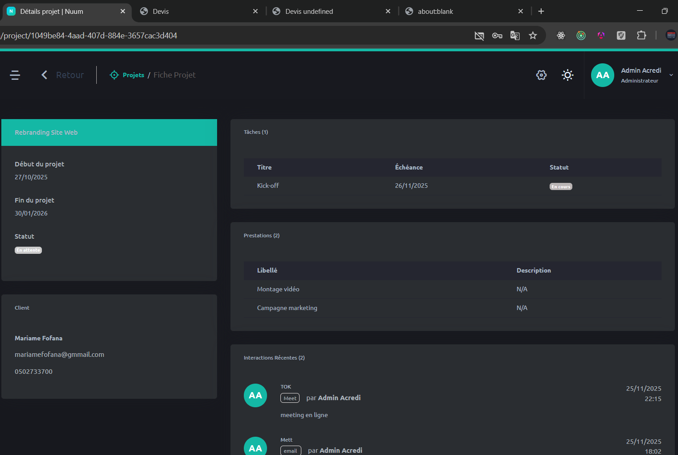The height and width of the screenshot is (455, 678).
Task: Click the password key icon
Action: point(497,36)
